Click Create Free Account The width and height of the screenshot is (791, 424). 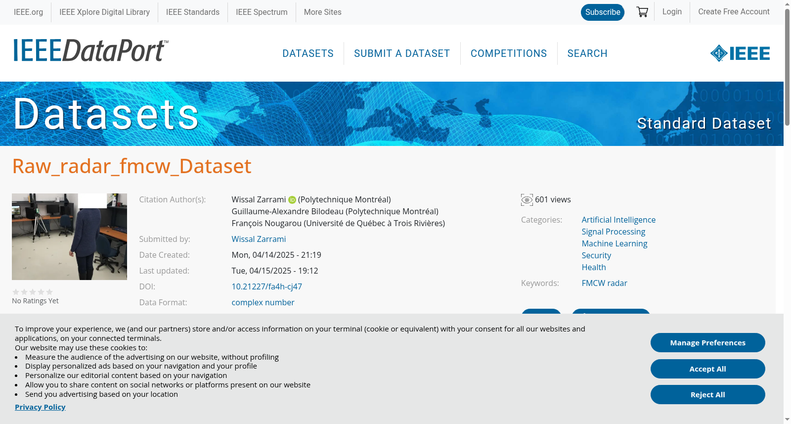pyautogui.click(x=734, y=11)
